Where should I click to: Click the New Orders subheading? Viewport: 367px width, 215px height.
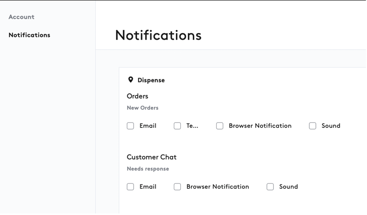tap(143, 108)
